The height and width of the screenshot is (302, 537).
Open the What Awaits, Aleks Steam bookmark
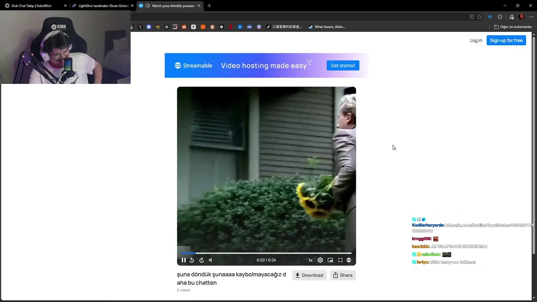[x=327, y=27]
